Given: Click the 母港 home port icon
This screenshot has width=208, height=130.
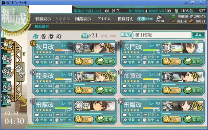Looking at the screenshot, I should tap(20, 72).
